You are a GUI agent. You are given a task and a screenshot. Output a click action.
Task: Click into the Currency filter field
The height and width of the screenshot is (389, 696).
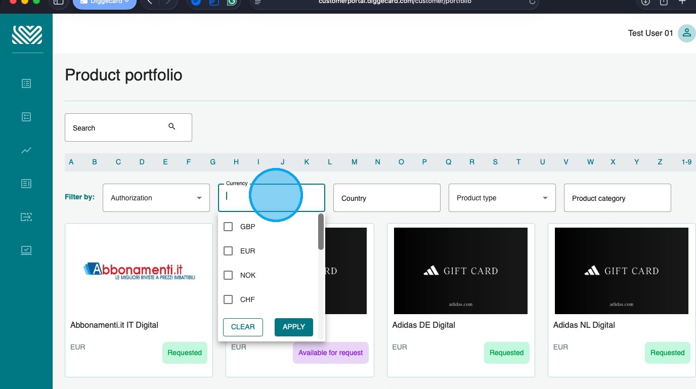click(x=272, y=198)
